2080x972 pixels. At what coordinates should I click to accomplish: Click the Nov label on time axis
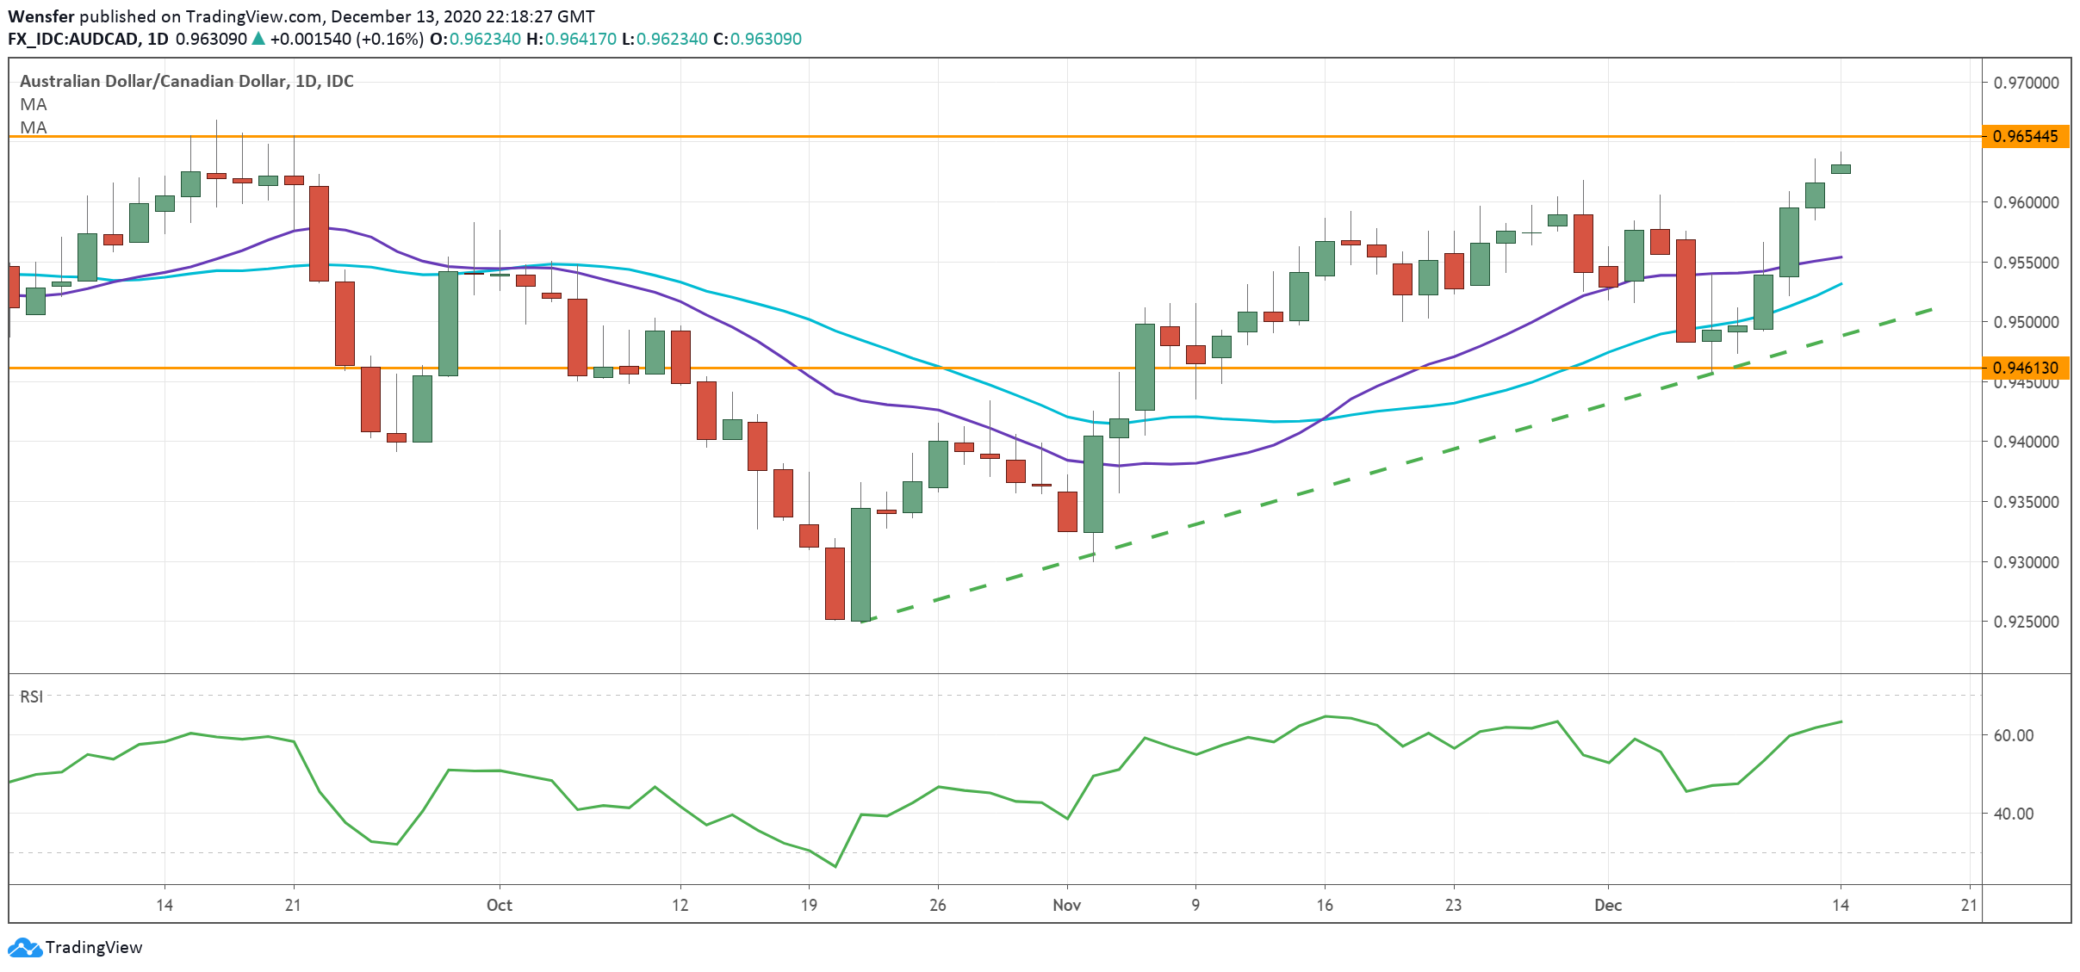coord(1066,905)
